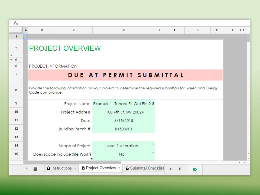Click the selected cell A1
Image resolution: width=260 pixels, height=195 pixels.
pyautogui.click(x=25, y=37)
